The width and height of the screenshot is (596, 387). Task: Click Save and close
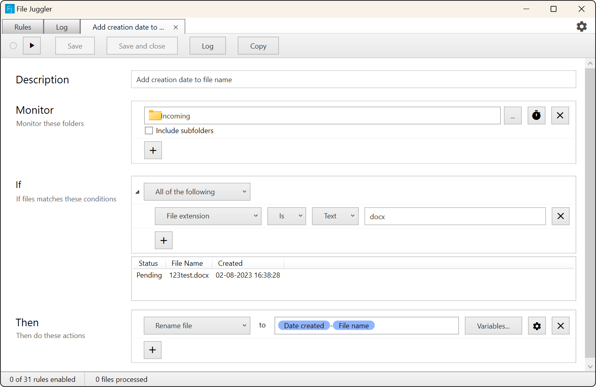pyautogui.click(x=142, y=46)
